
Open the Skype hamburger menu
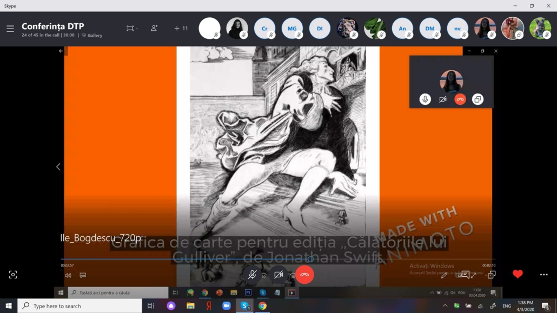tap(10, 29)
